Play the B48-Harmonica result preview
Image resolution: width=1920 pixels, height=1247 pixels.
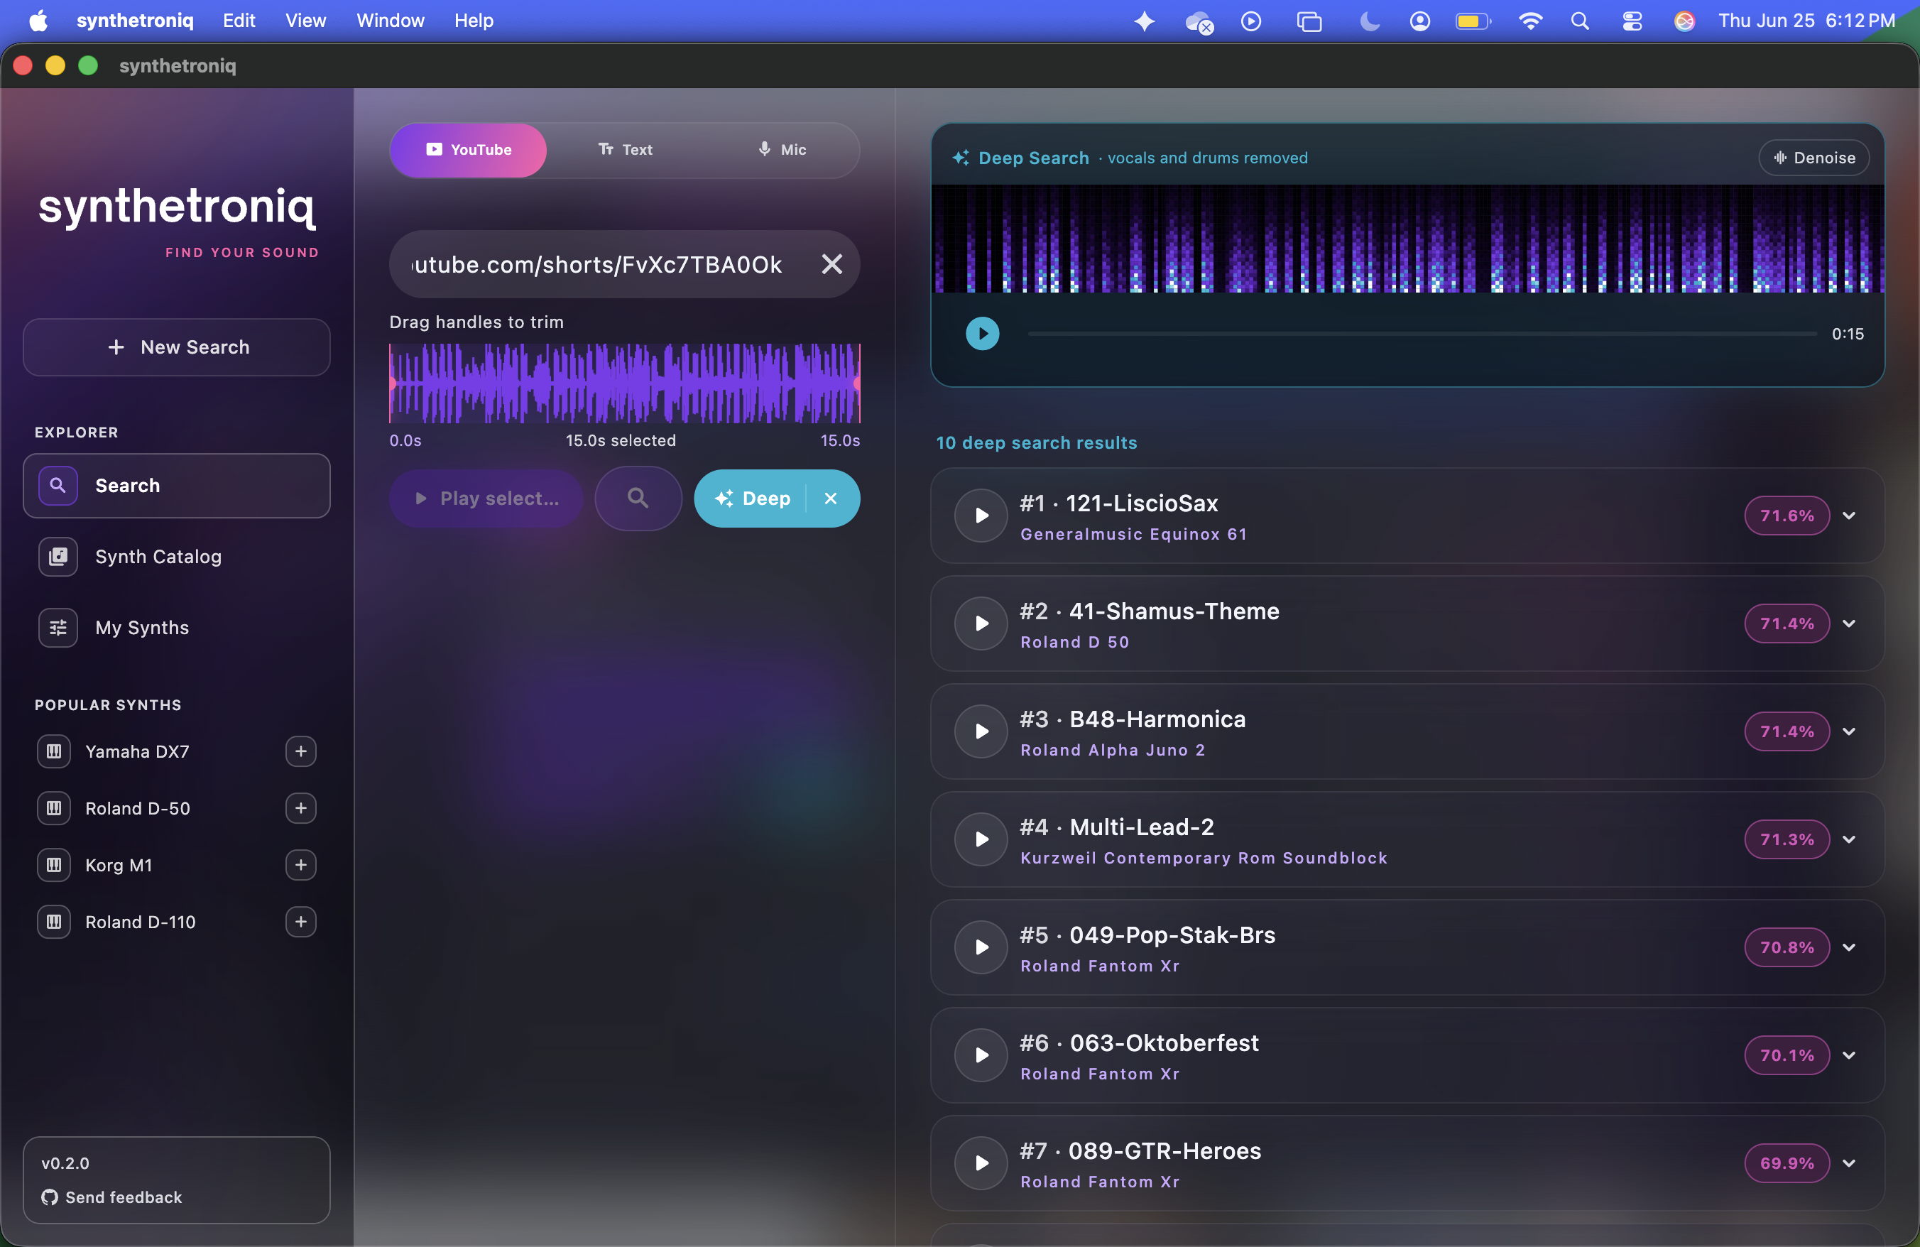pyautogui.click(x=981, y=731)
